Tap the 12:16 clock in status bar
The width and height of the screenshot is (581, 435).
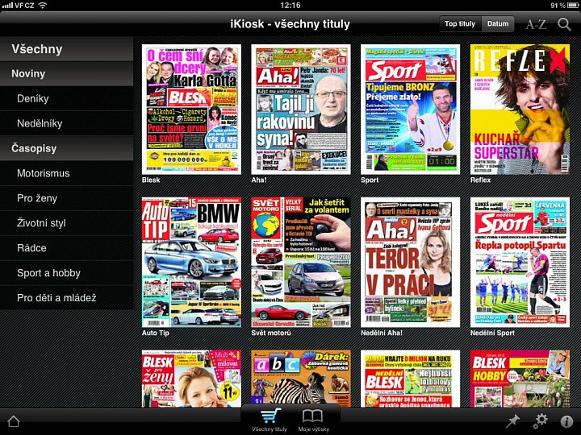pyautogui.click(x=290, y=5)
